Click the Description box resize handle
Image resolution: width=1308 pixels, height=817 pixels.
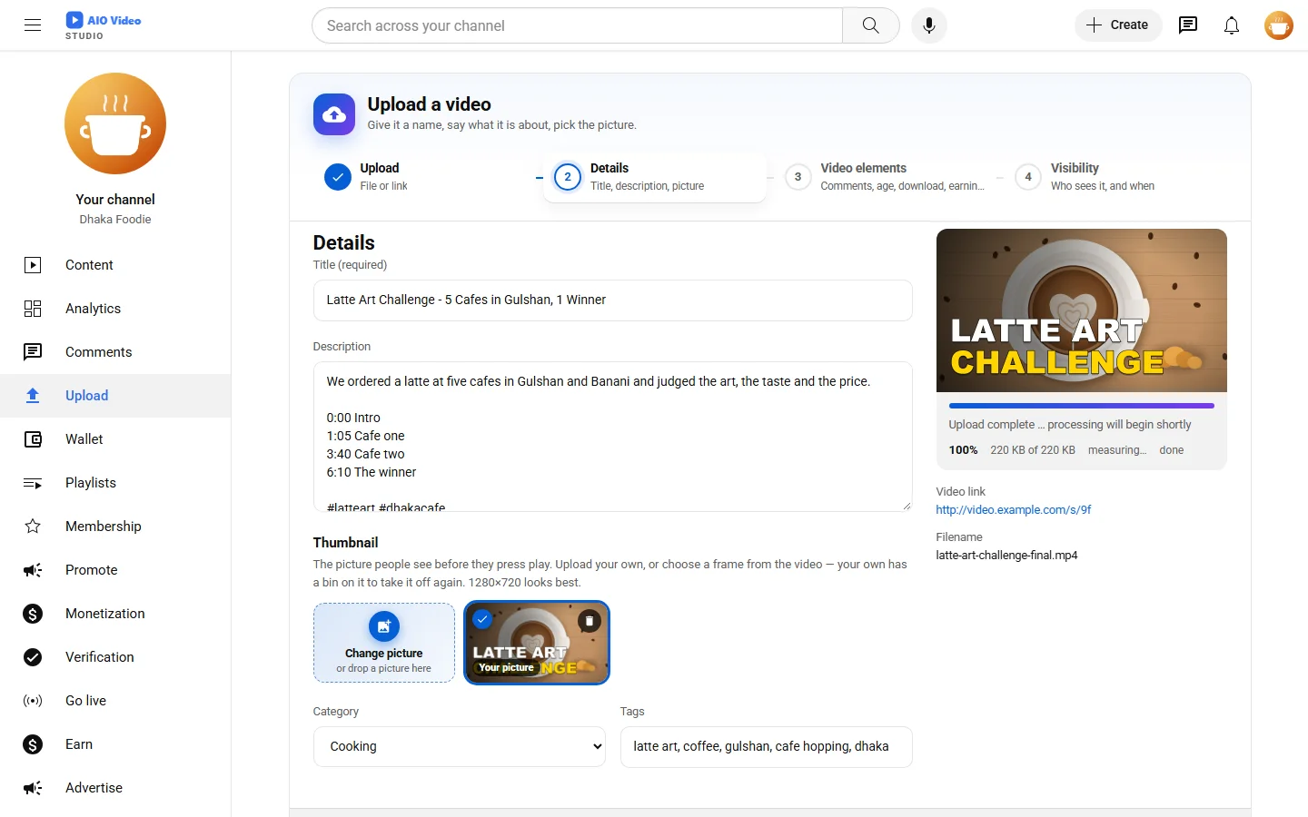point(906,506)
